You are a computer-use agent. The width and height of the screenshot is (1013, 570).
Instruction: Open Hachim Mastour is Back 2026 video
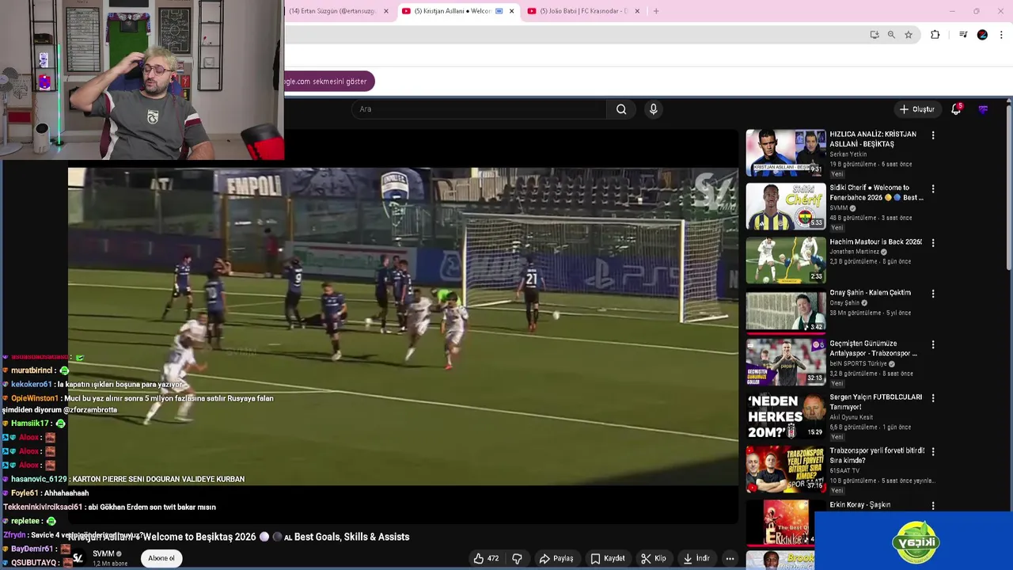coord(875,242)
